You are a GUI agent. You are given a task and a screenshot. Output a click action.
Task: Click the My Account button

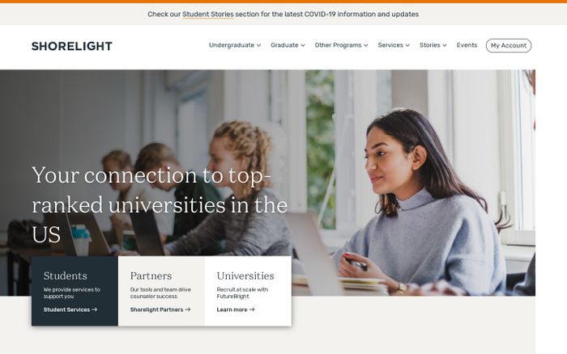click(x=509, y=45)
